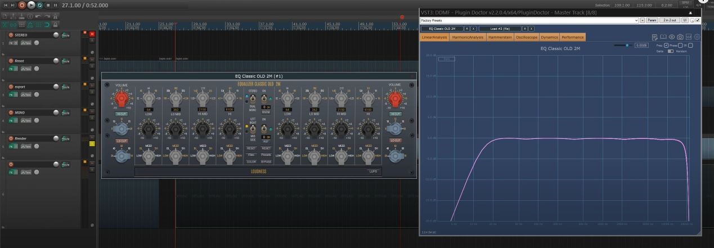714x248 pixels.
Task: Switch to the Hammerstein tab
Action: point(500,37)
